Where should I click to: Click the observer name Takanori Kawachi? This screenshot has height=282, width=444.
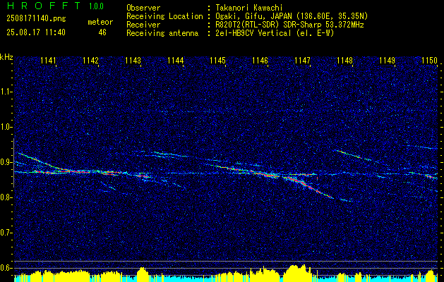pos(249,8)
